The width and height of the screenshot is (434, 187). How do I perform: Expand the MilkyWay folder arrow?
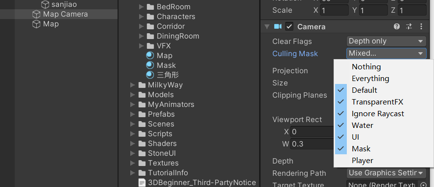click(x=133, y=85)
